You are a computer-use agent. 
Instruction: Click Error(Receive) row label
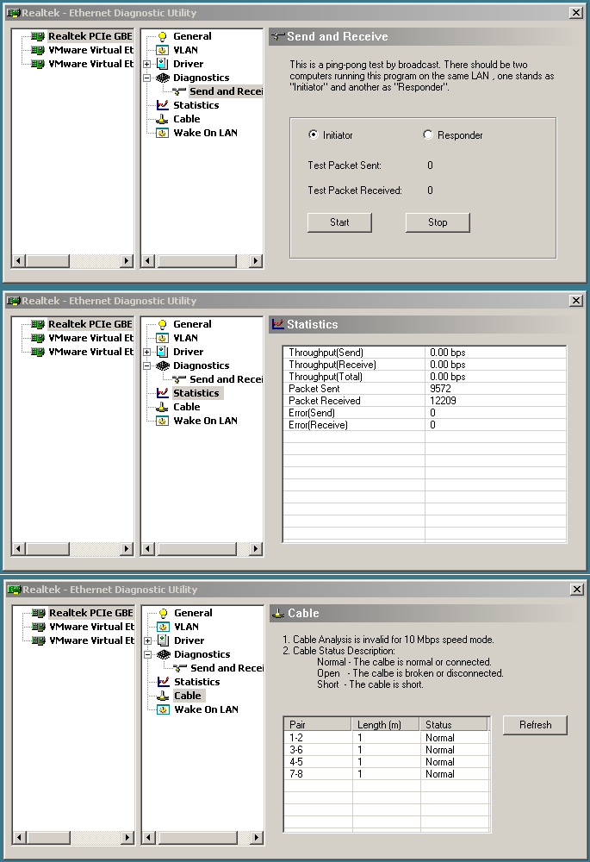tap(318, 425)
